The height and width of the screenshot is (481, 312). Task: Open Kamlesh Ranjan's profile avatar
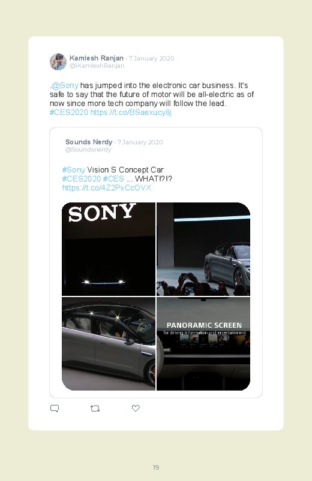(58, 62)
